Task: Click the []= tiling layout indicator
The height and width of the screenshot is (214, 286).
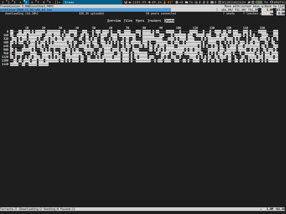Action: [x=58, y=2]
